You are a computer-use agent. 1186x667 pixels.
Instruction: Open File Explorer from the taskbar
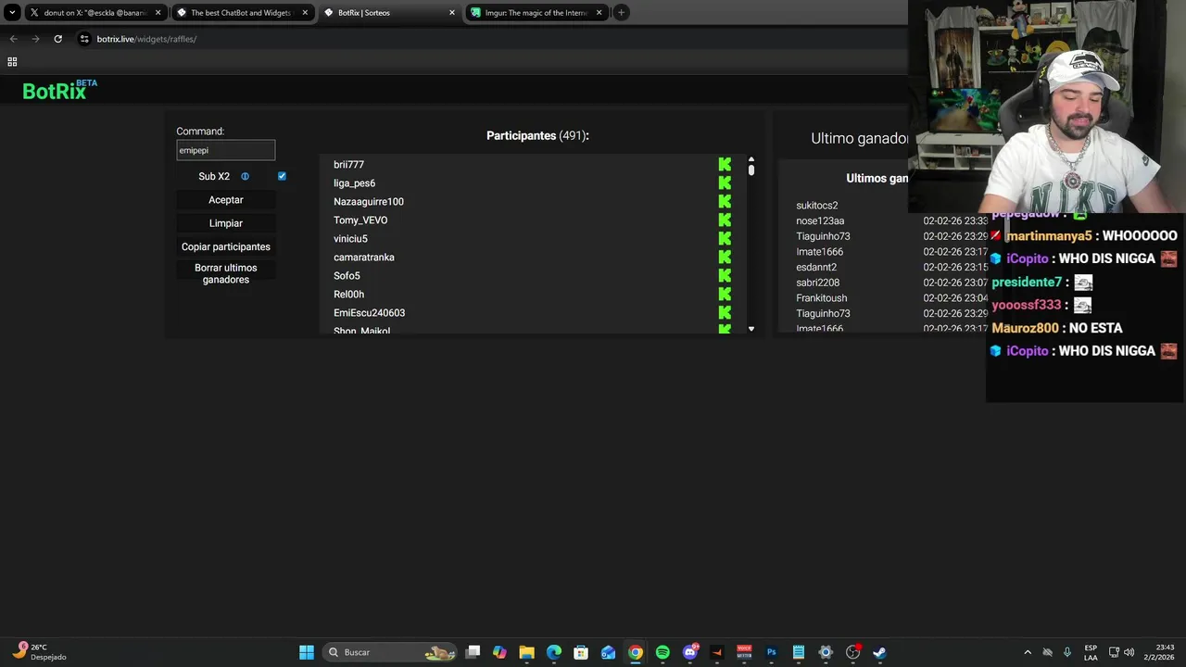526,652
